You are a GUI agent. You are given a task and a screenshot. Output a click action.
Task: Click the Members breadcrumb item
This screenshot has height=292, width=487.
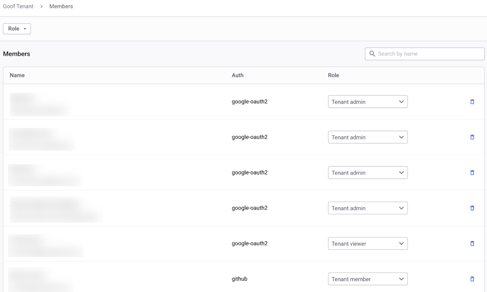pos(61,6)
